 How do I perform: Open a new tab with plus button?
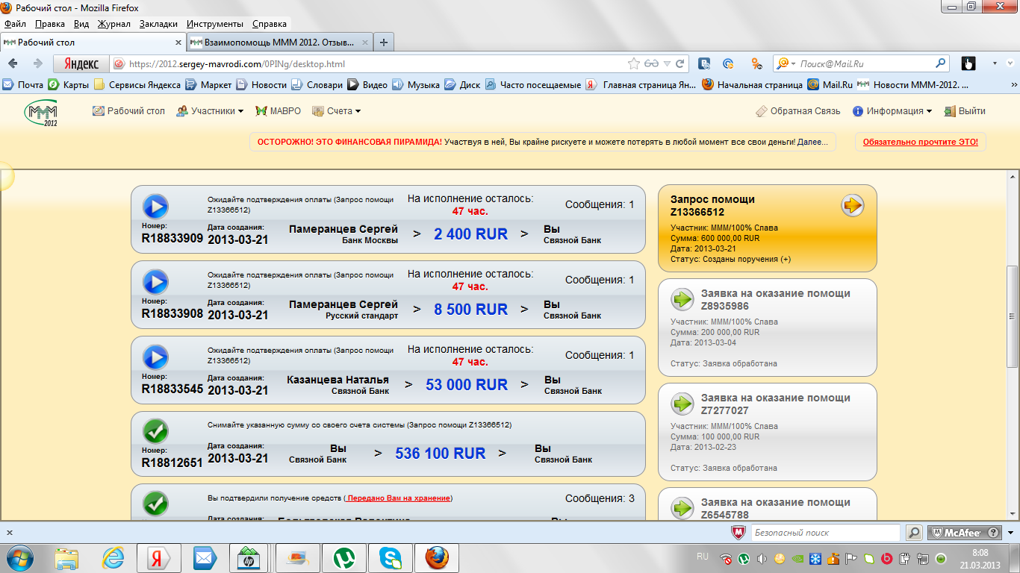[x=383, y=43]
